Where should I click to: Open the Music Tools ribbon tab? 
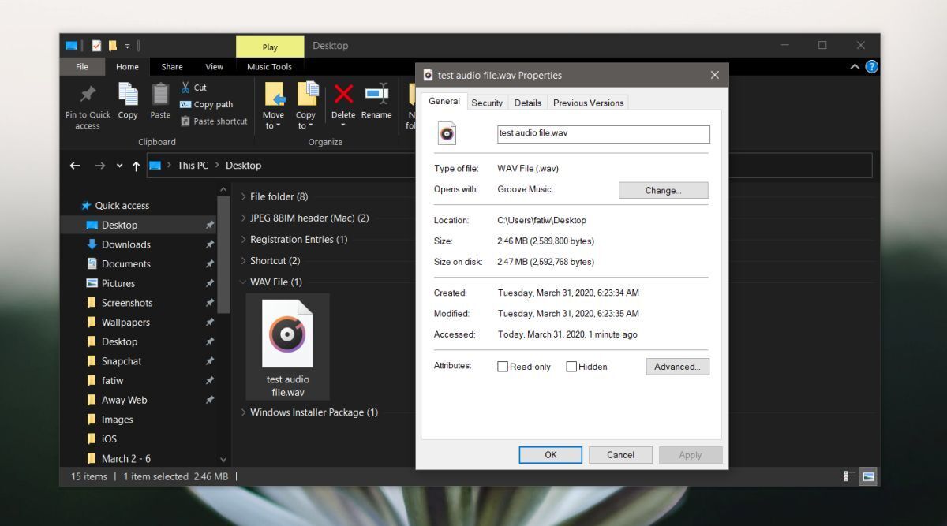coord(269,66)
